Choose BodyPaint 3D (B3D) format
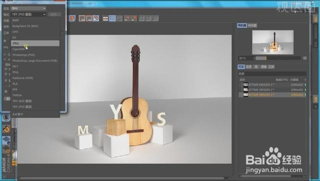 tap(35, 26)
